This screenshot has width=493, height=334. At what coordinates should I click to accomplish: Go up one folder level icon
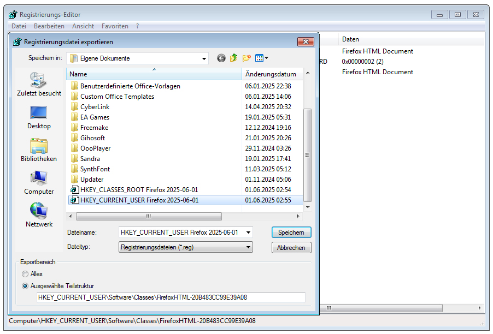click(234, 58)
